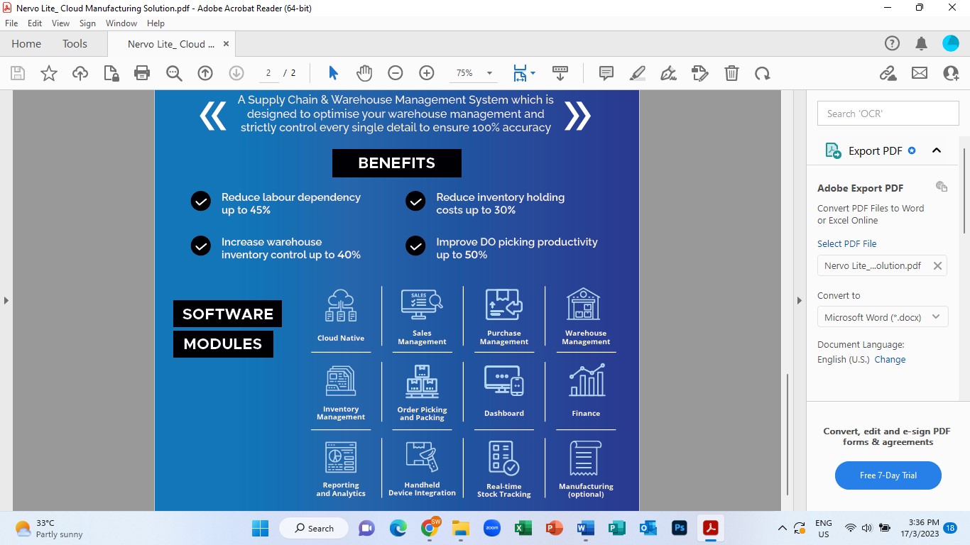Click the Export PDF panel heading

[875, 150]
